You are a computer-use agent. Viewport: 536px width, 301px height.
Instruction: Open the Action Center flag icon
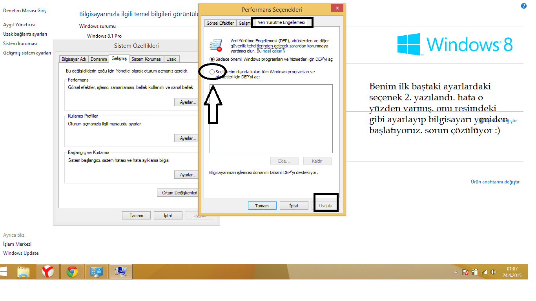[x=465, y=272]
